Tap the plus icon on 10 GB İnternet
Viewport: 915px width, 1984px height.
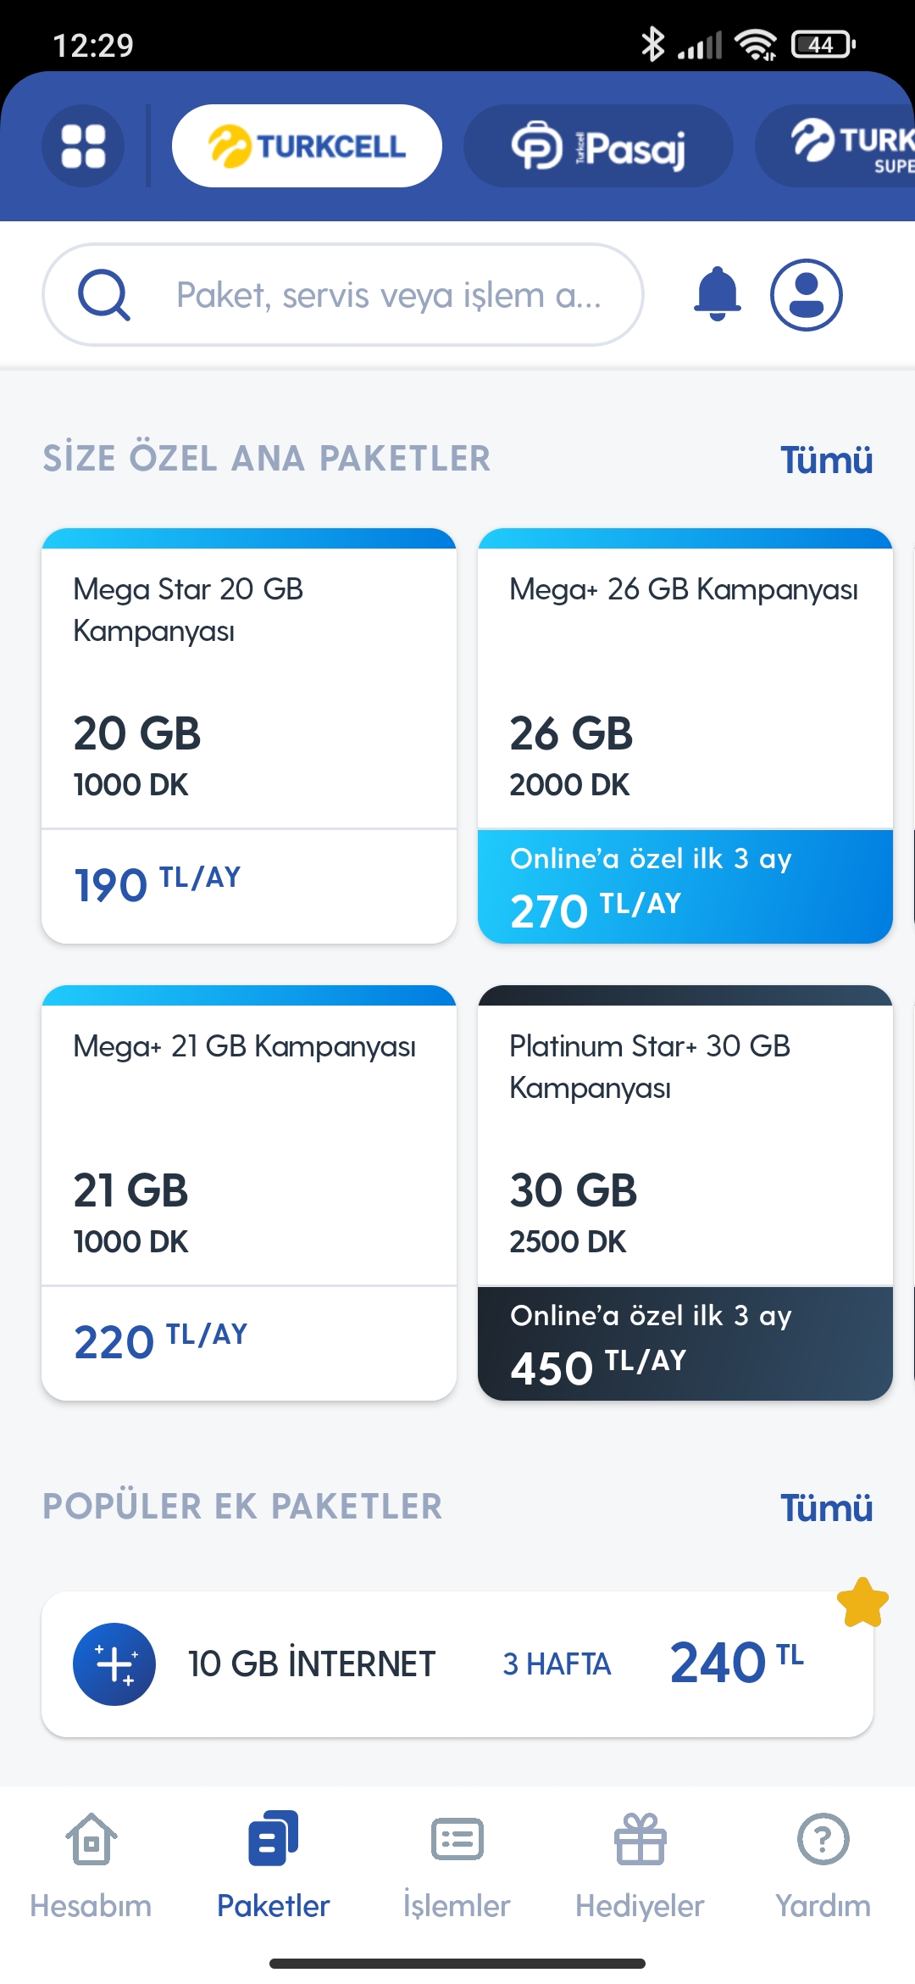coord(114,1664)
